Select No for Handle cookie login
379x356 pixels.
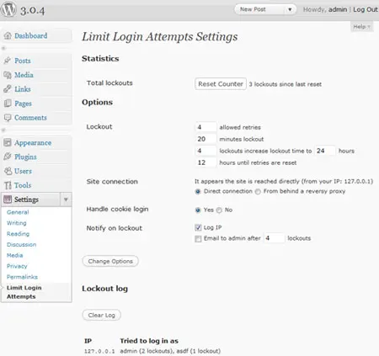(x=219, y=210)
